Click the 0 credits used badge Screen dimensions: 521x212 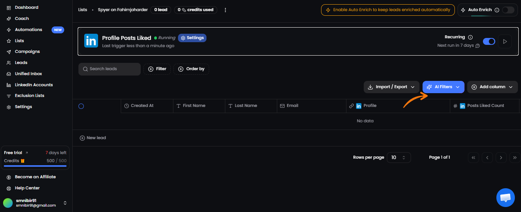[195, 10]
